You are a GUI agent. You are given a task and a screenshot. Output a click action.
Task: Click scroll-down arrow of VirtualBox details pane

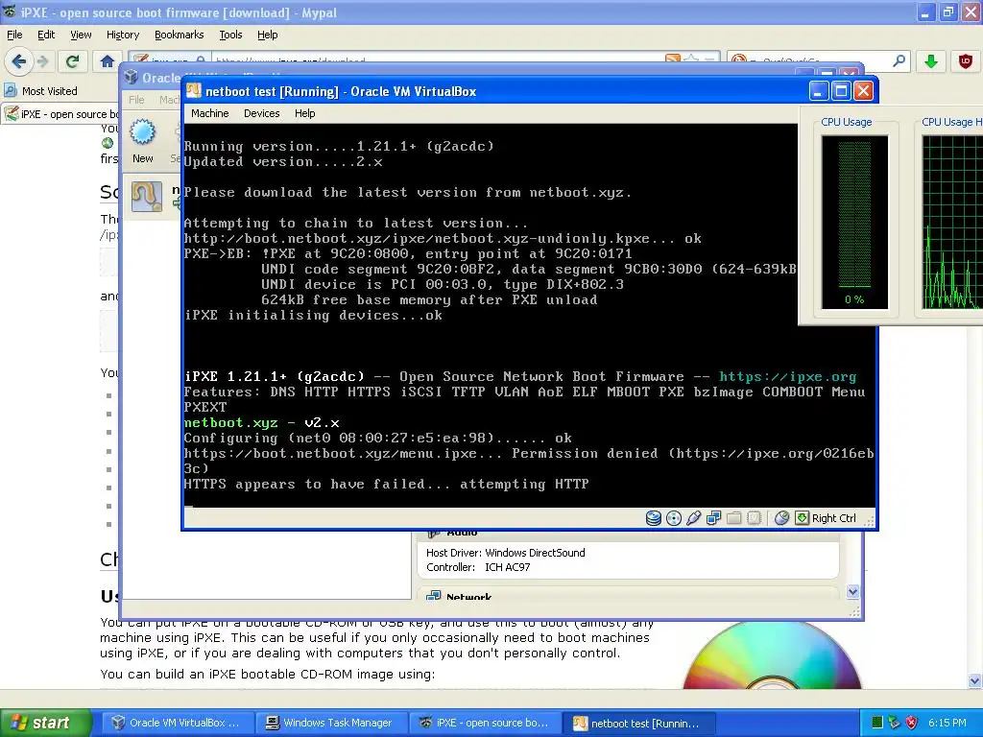tap(852, 591)
